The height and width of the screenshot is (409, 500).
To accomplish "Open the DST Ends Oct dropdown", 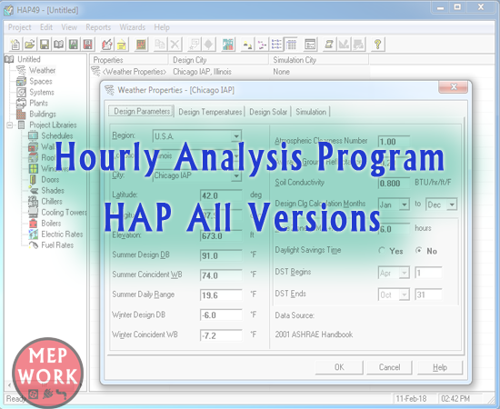I will [x=404, y=294].
